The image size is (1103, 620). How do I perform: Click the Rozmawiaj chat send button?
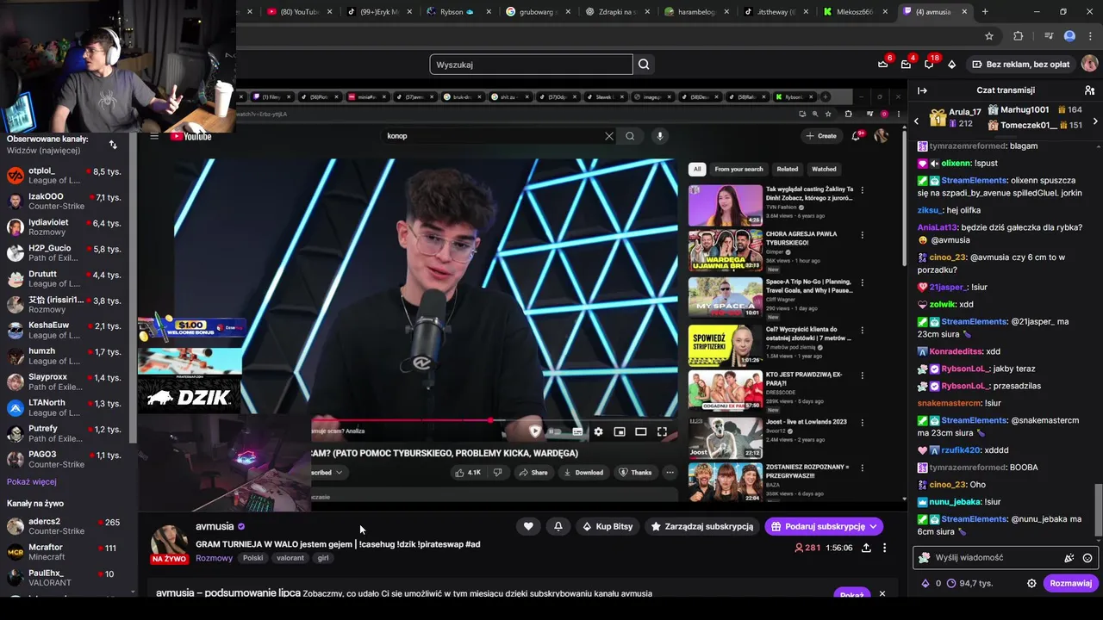pyautogui.click(x=1071, y=583)
